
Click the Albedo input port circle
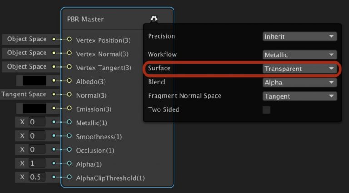(69, 80)
